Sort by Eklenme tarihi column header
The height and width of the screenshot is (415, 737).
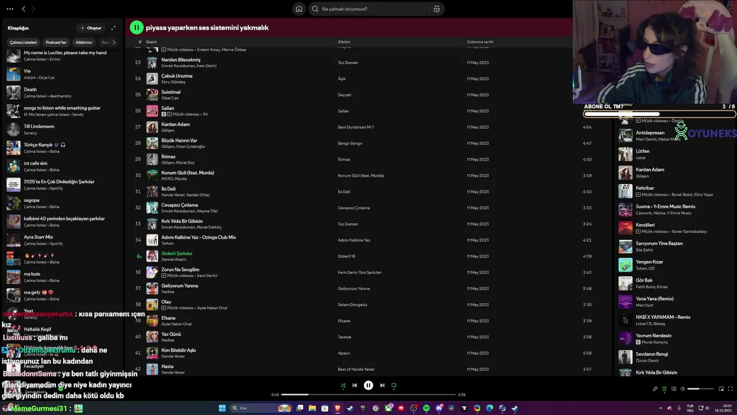pos(480,42)
